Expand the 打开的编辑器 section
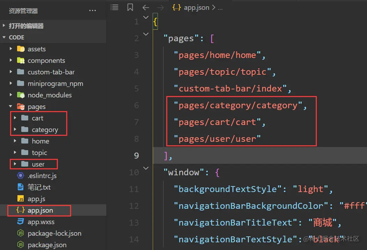Viewport: 367px width, 250px height. click(x=4, y=25)
